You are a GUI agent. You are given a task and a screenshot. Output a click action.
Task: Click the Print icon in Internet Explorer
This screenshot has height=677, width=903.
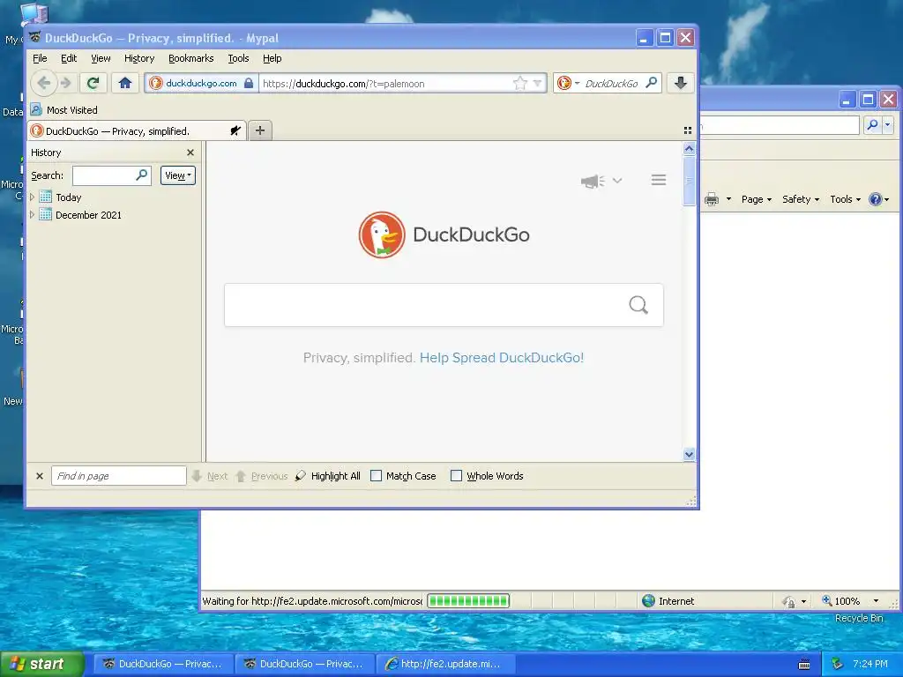point(712,199)
